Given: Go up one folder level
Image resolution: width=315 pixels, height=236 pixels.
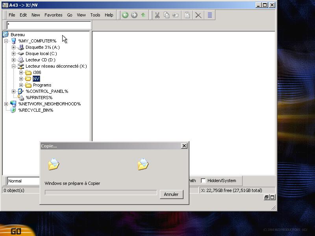Looking at the screenshot, I should click(x=143, y=15).
